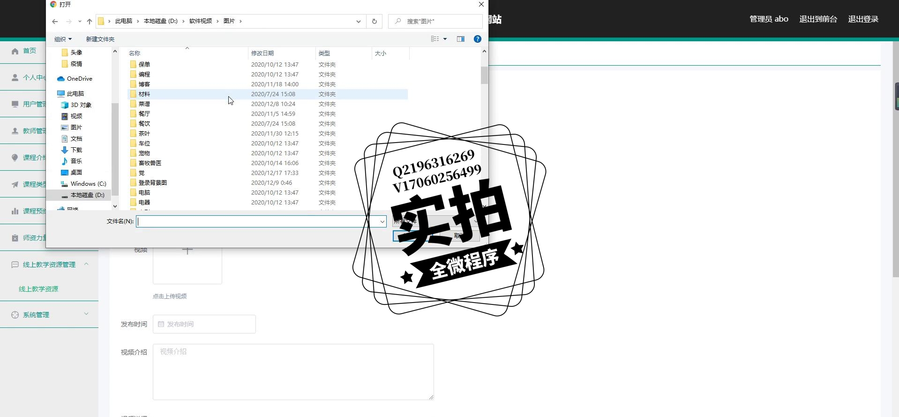
Task: Select the 菜谱 folder
Action: click(x=268, y=104)
